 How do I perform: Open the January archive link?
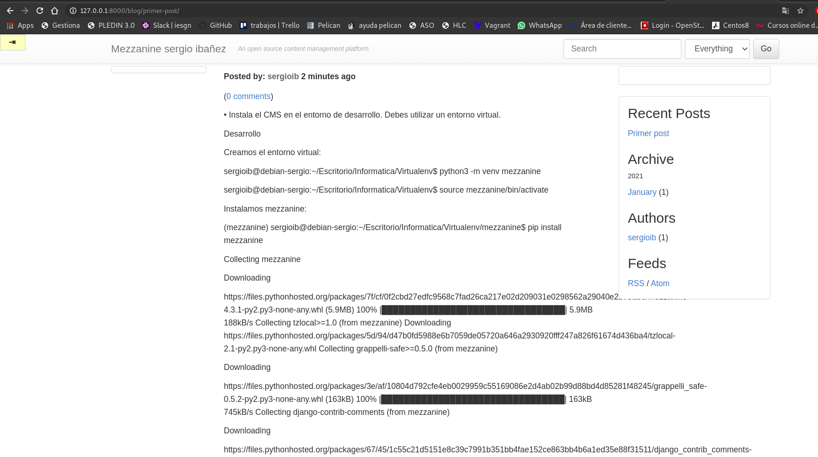tap(642, 192)
